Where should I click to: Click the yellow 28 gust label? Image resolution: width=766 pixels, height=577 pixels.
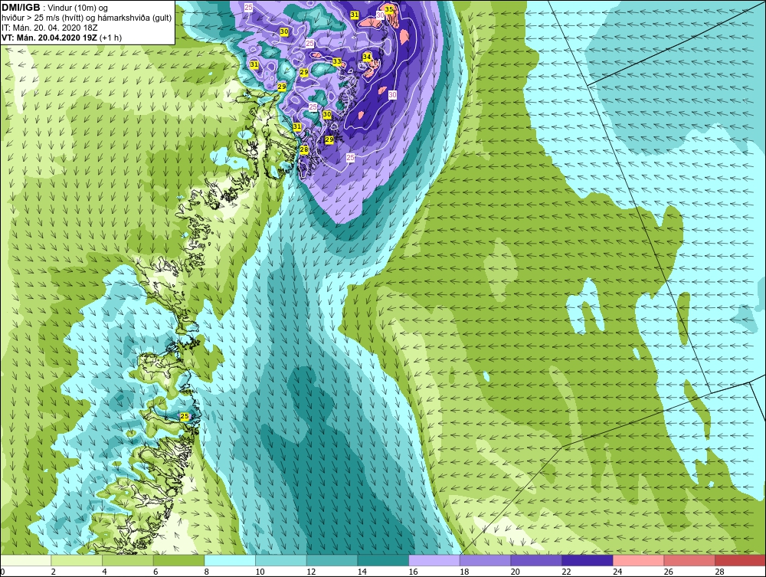[304, 150]
